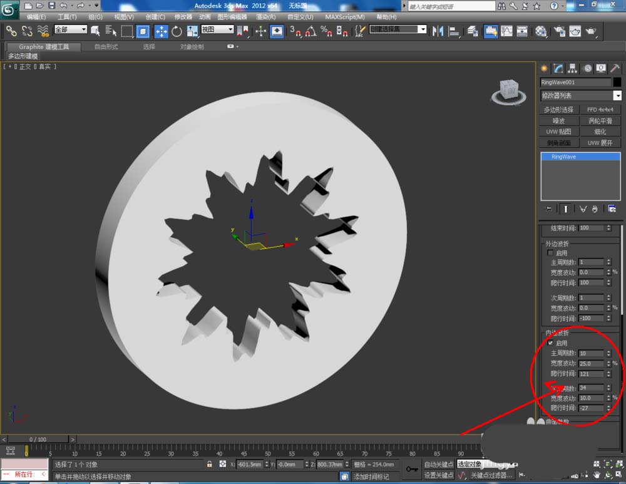
Task: Select the Move tool in main toolbar
Action: [x=160, y=31]
